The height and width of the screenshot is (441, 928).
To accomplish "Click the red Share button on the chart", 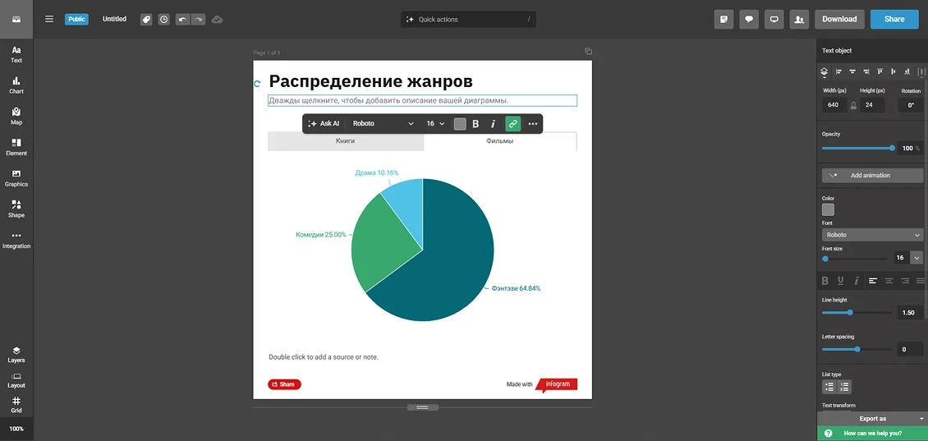I will click(285, 384).
